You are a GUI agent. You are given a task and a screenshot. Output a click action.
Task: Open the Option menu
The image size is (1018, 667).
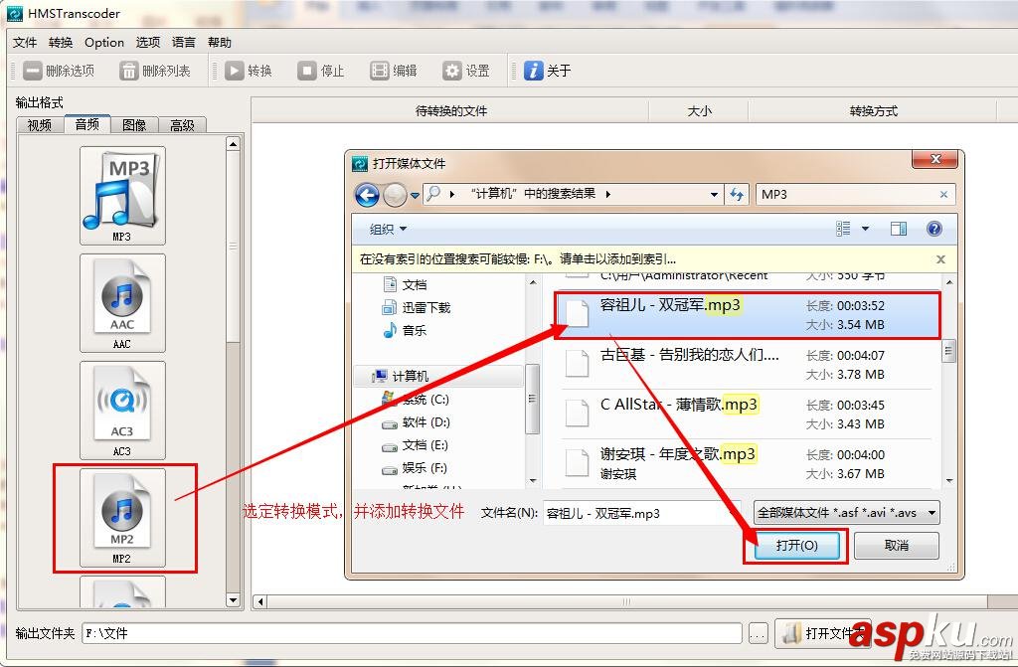tap(103, 42)
